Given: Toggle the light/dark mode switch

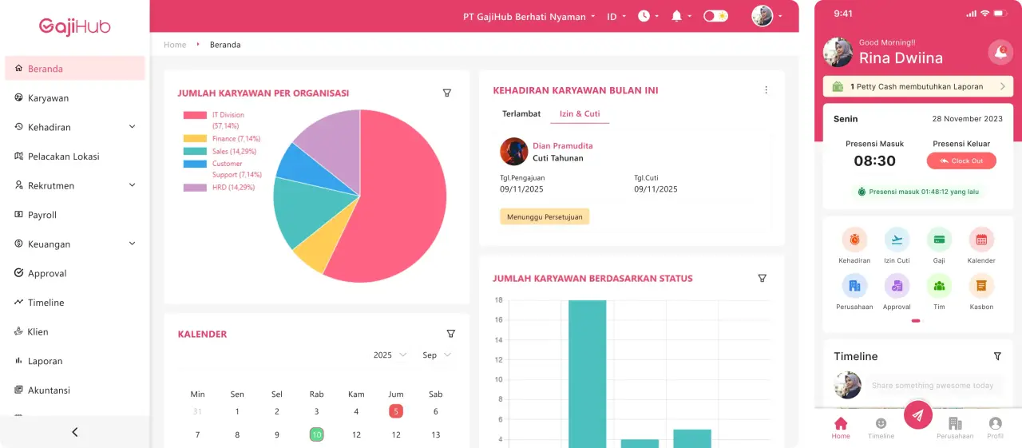Looking at the screenshot, I should click(x=715, y=16).
